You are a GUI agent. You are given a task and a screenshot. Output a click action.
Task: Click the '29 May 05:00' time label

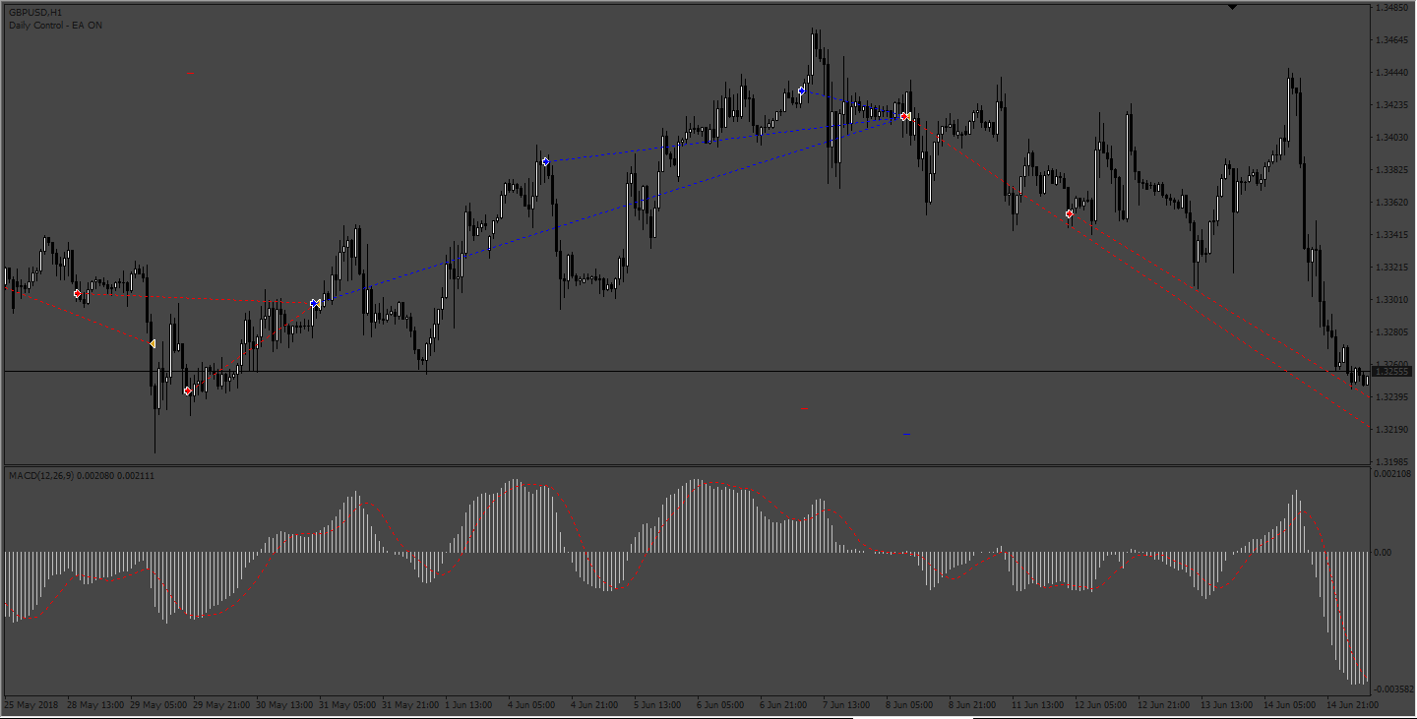pyautogui.click(x=158, y=705)
